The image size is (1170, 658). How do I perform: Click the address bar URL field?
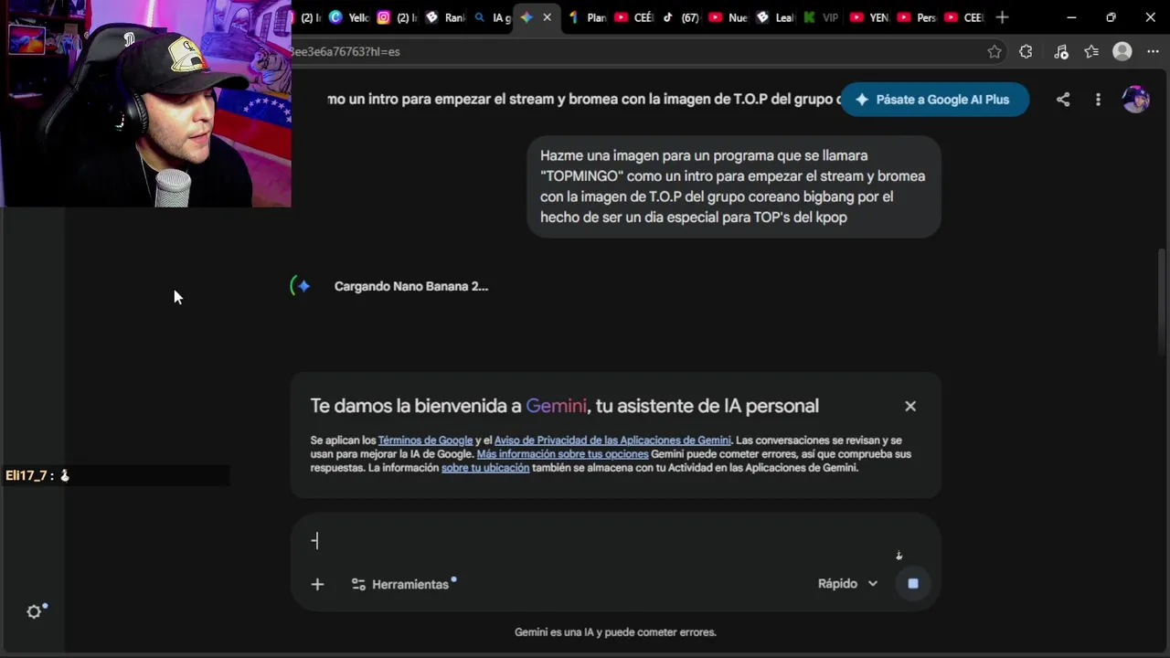[631, 52]
